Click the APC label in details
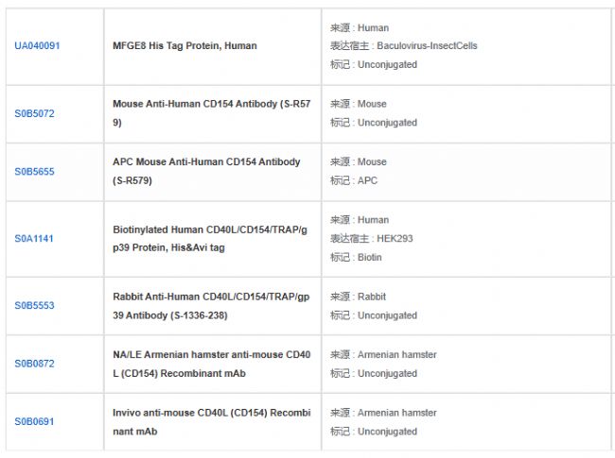The image size is (615, 458). [x=367, y=180]
